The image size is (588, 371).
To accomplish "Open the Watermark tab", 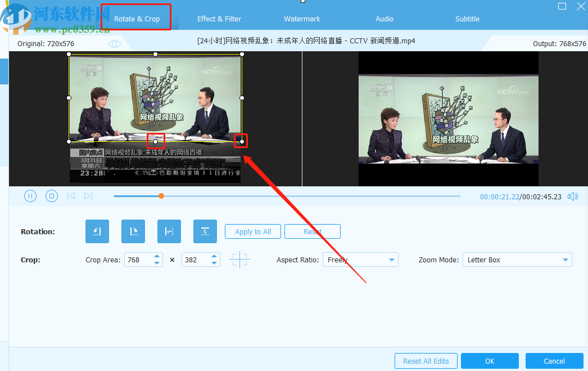I will pyautogui.click(x=302, y=19).
